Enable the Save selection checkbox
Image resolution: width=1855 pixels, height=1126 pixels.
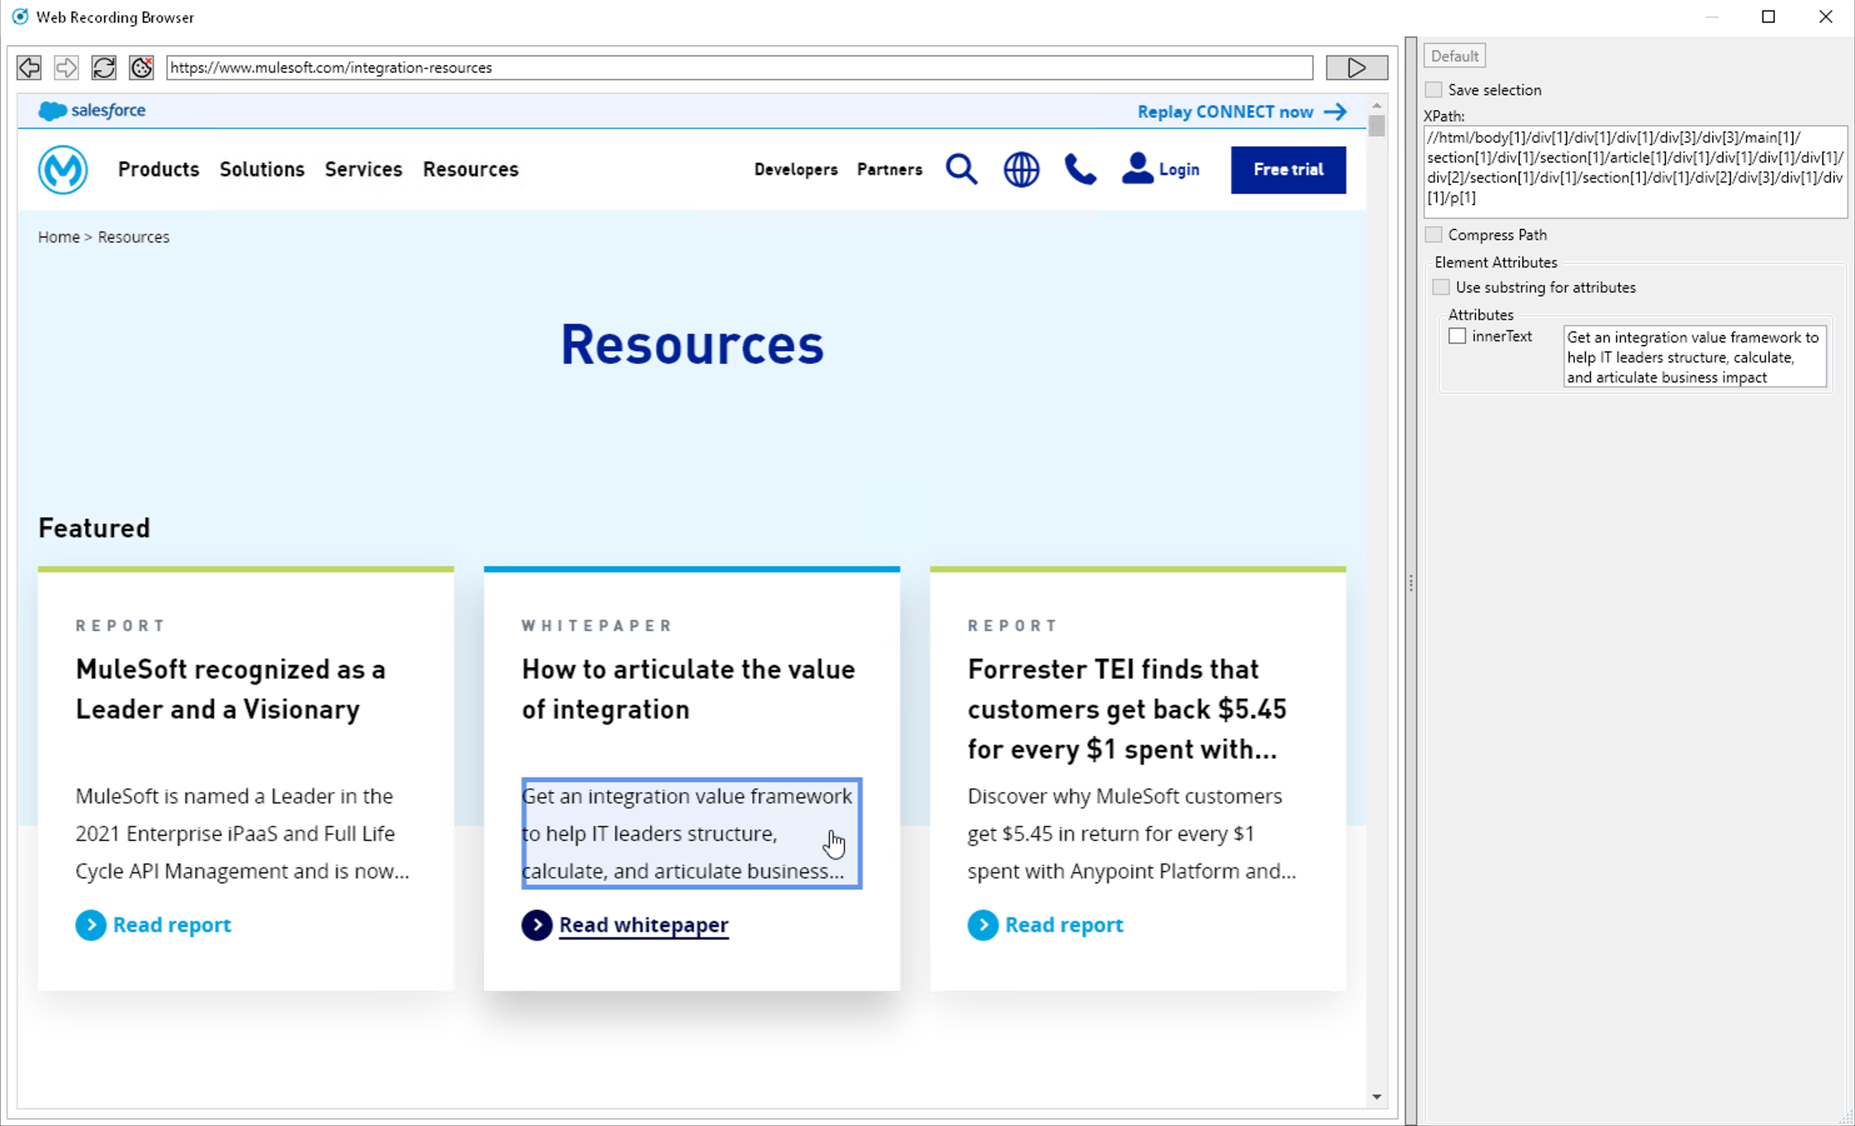(x=1433, y=89)
